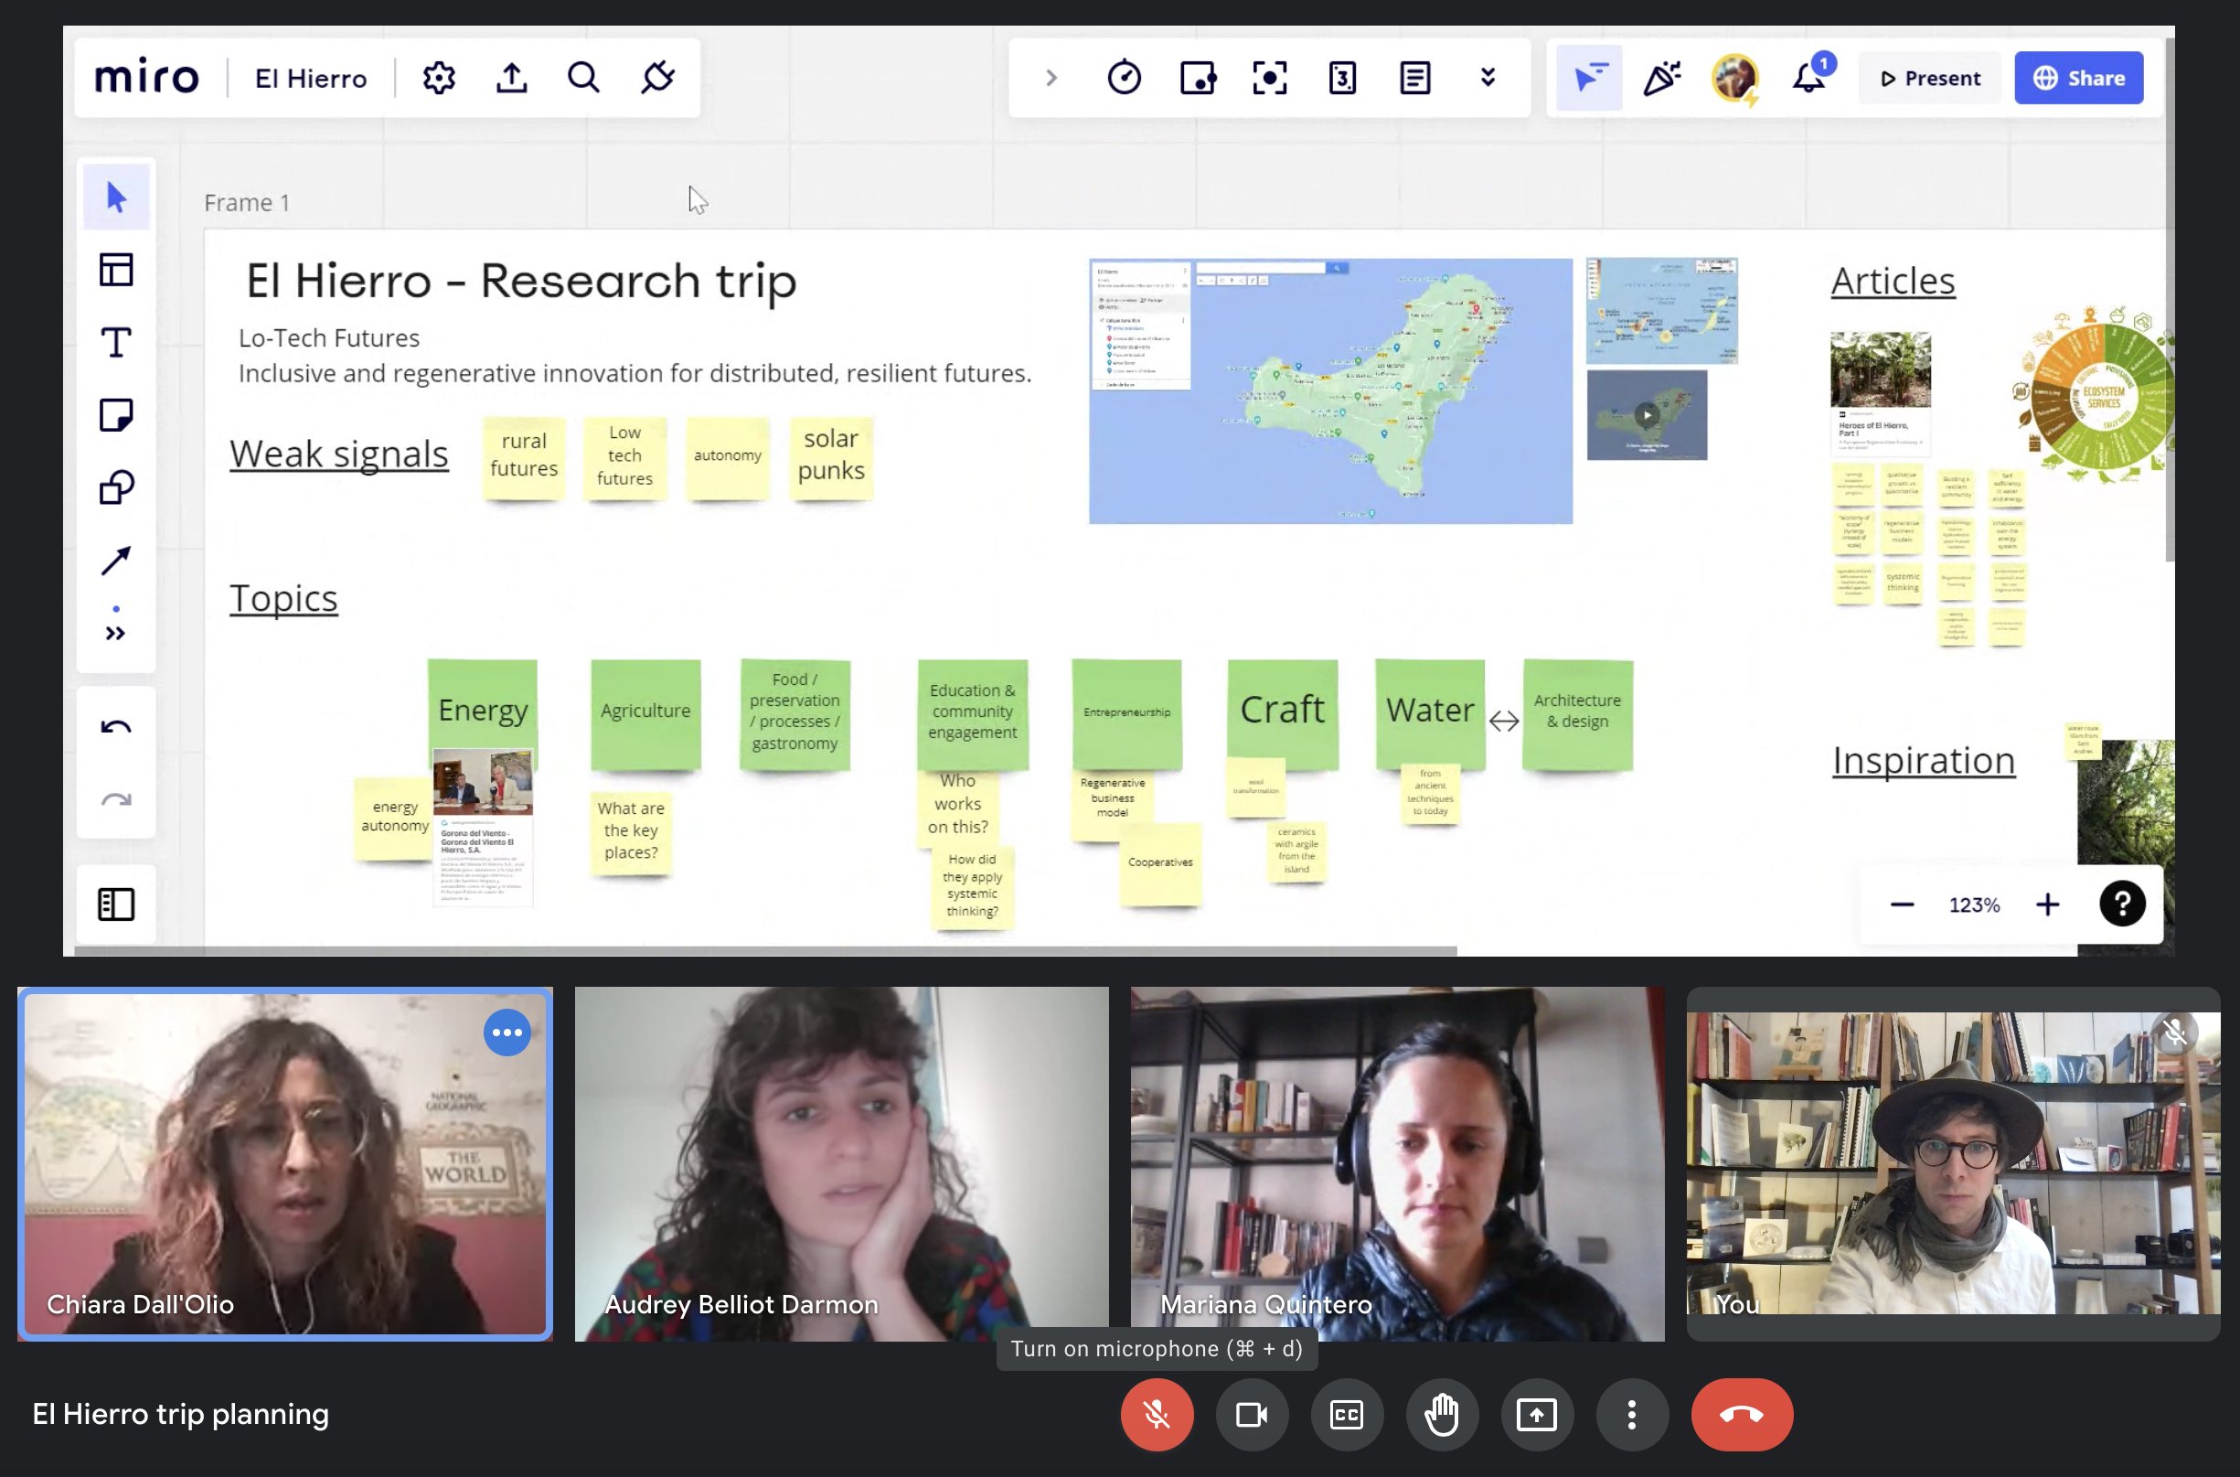The image size is (2240, 1477).
Task: Expand more tools double chevron
Action: (116, 633)
